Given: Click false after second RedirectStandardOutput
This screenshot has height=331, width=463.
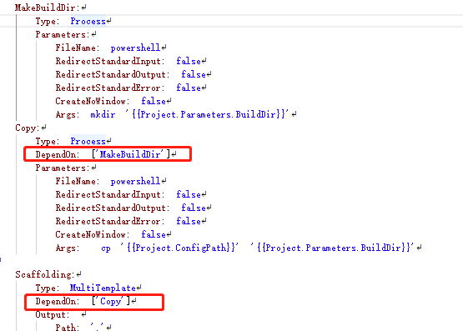Looking at the screenshot, I should [x=194, y=208].
